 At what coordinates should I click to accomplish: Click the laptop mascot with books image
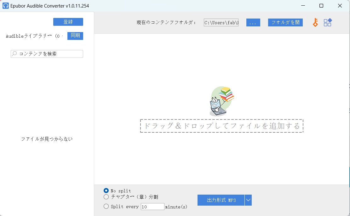click(222, 101)
